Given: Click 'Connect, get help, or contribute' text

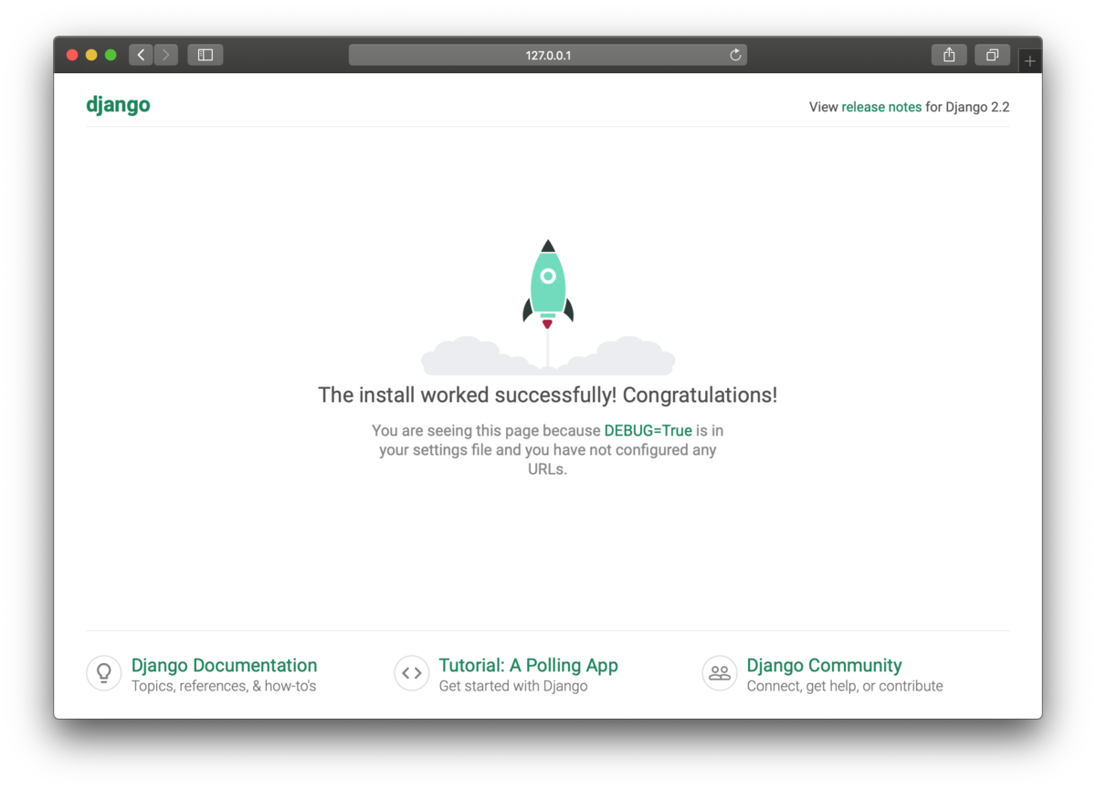Looking at the screenshot, I should click(x=845, y=686).
